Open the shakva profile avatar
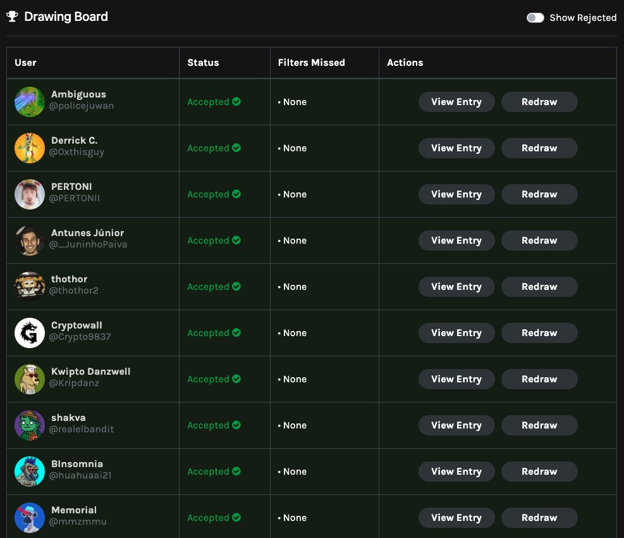Viewport: 624px width, 538px height. [30, 425]
